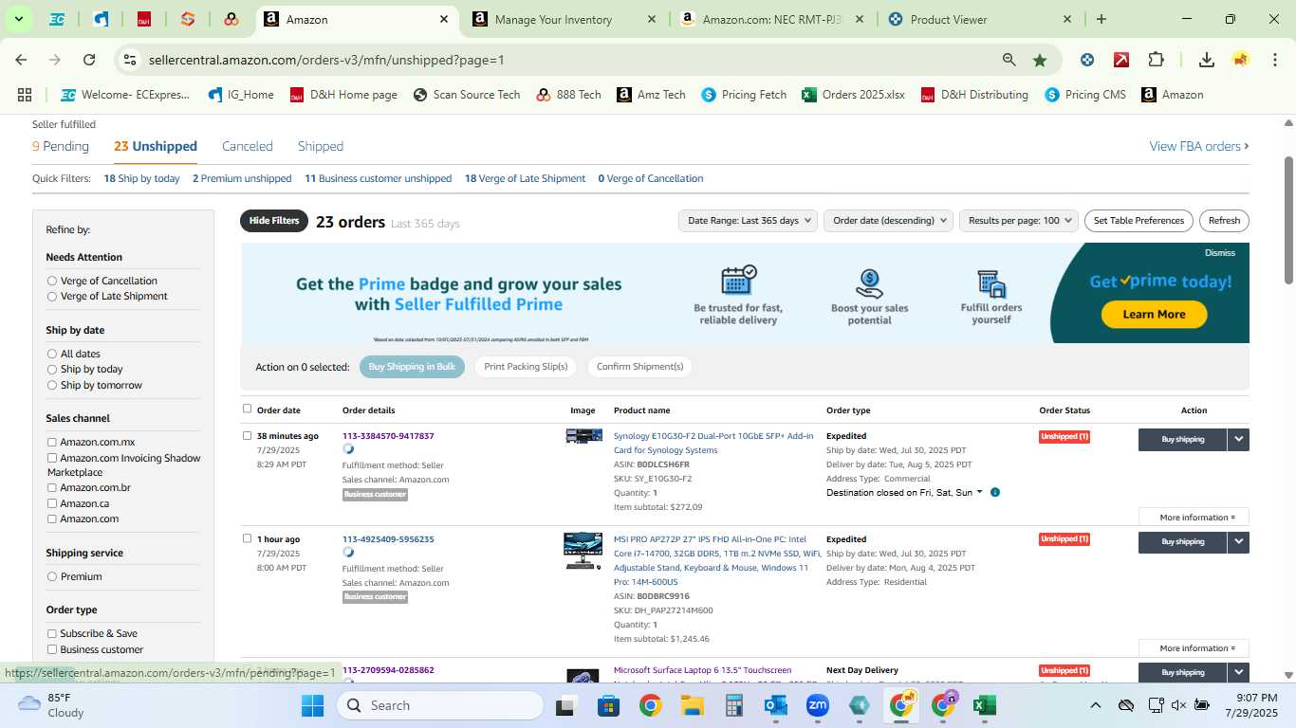Open Zoom from the taskbar
This screenshot has height=728, width=1296.
[x=818, y=705]
